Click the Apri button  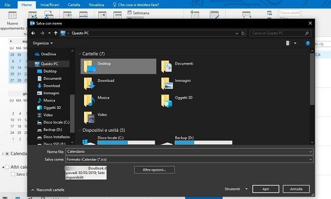[265, 189]
